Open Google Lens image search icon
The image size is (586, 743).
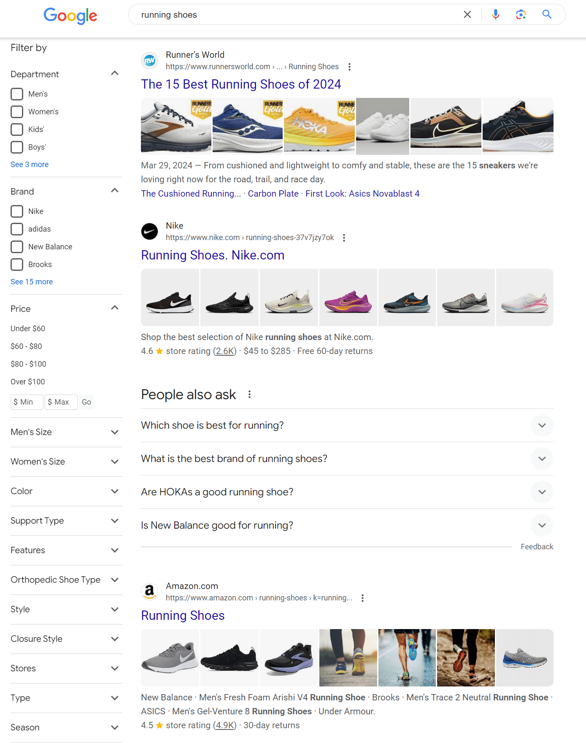click(521, 15)
